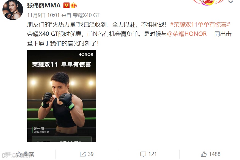
Task: Click the like count 1488
Action: click(x=215, y=154)
